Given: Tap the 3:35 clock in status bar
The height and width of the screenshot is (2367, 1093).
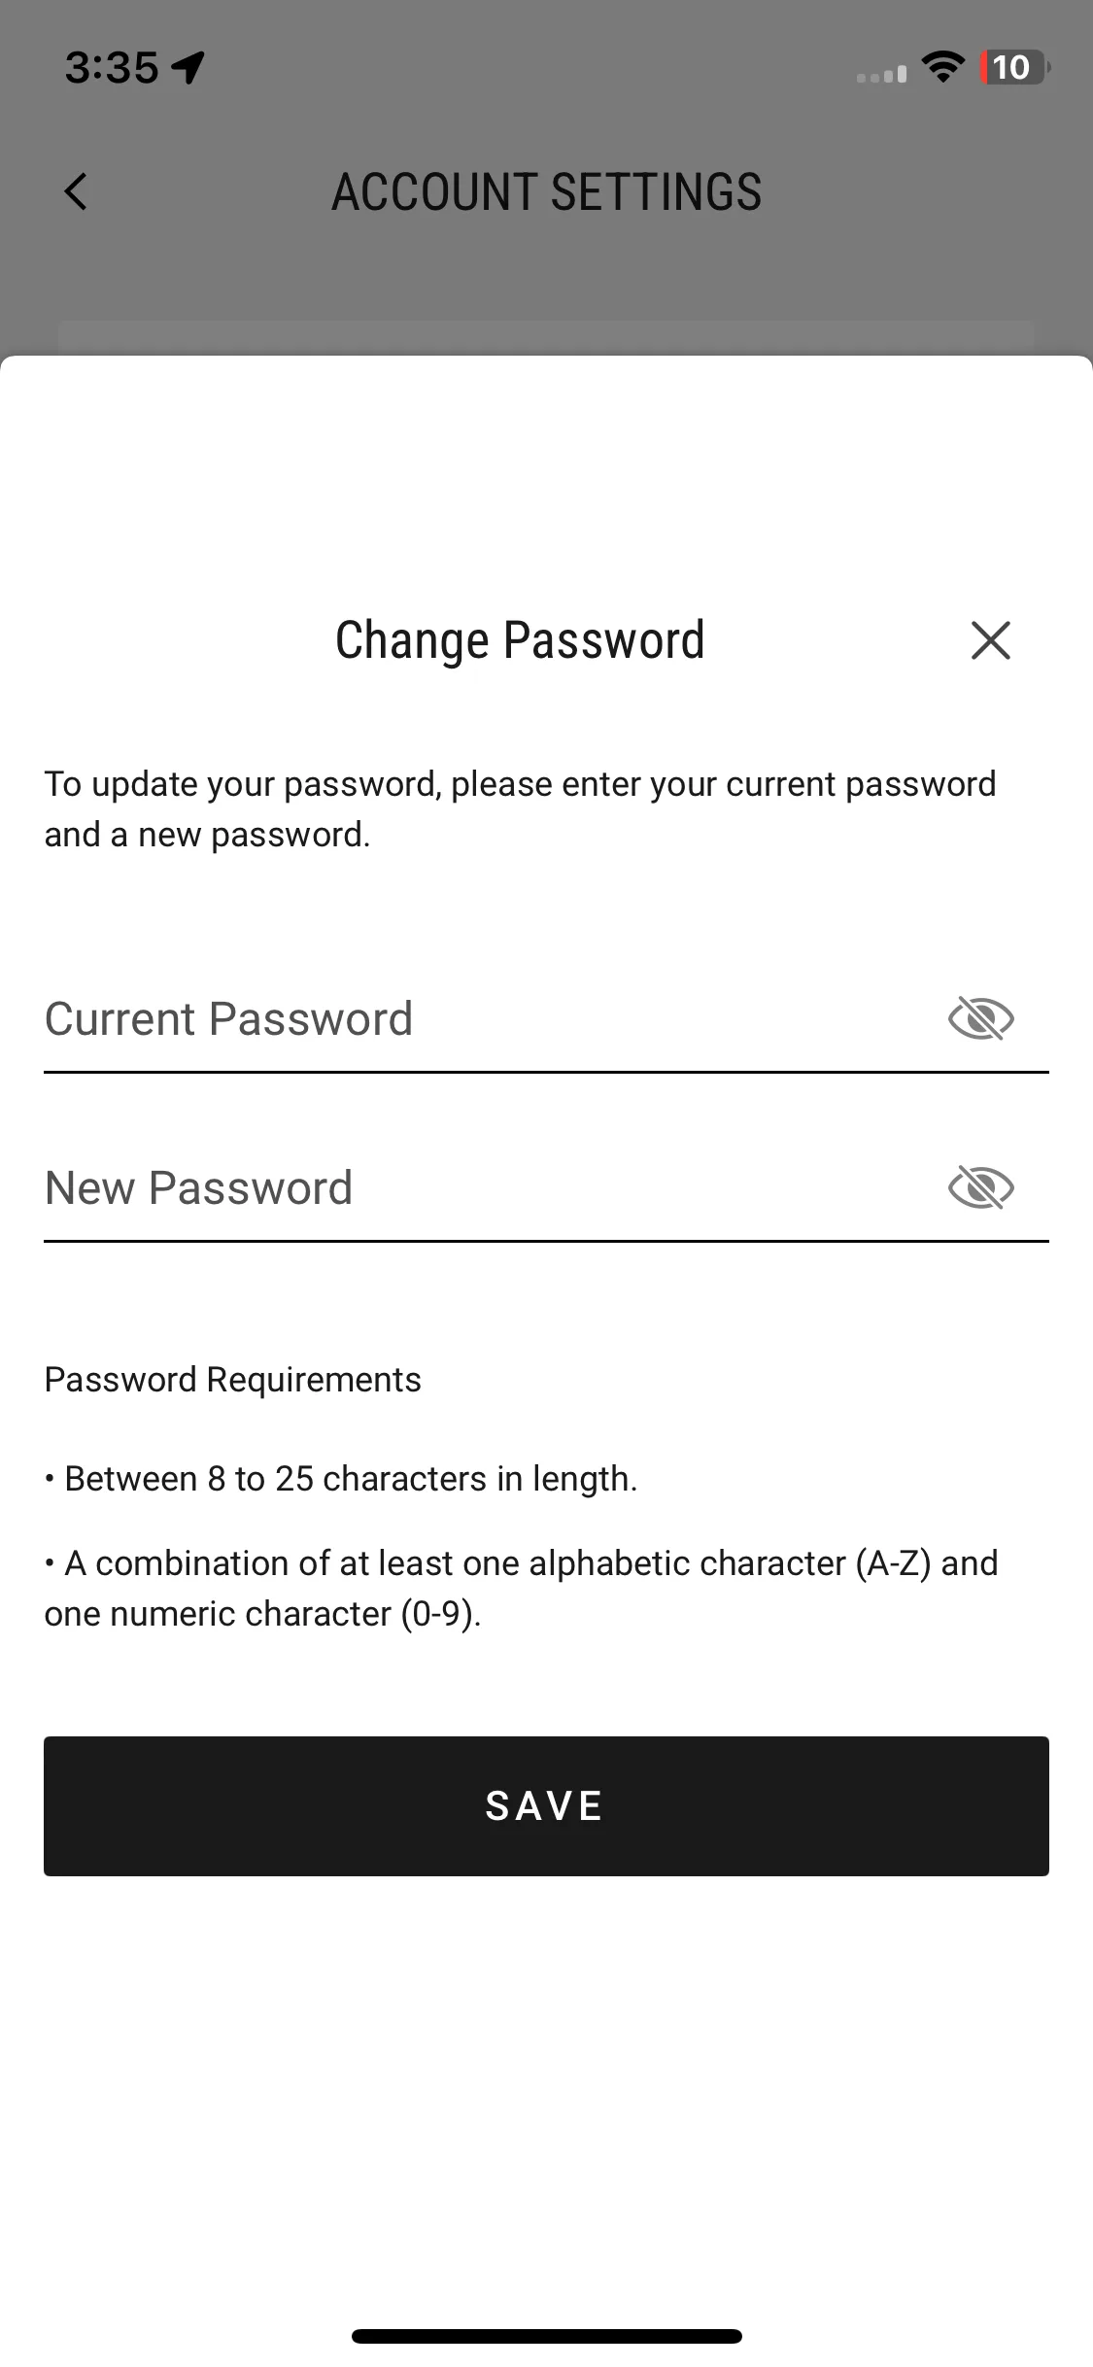Looking at the screenshot, I should point(112,68).
